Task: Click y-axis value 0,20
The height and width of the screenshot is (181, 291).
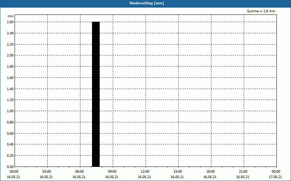Action: [10, 156]
